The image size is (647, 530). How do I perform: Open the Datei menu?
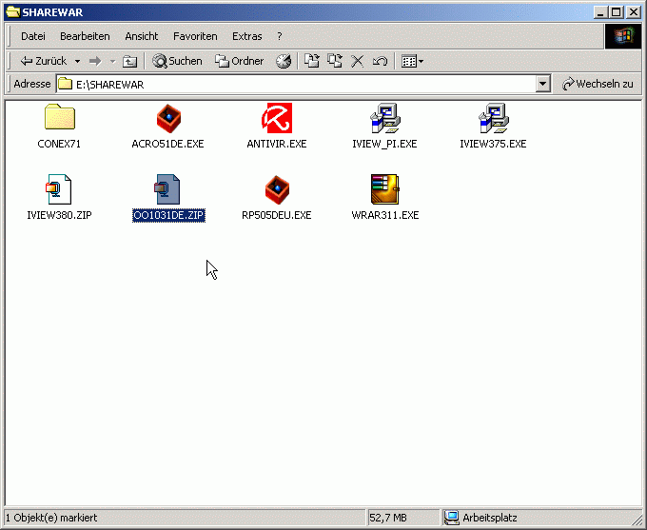[33, 36]
